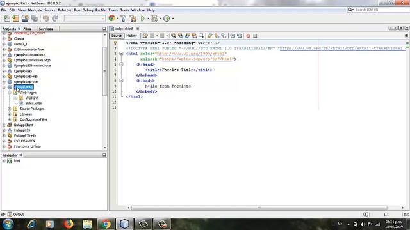Click the Previous Bookmark icon
Viewport: 410px width, 230px height.
209,36
